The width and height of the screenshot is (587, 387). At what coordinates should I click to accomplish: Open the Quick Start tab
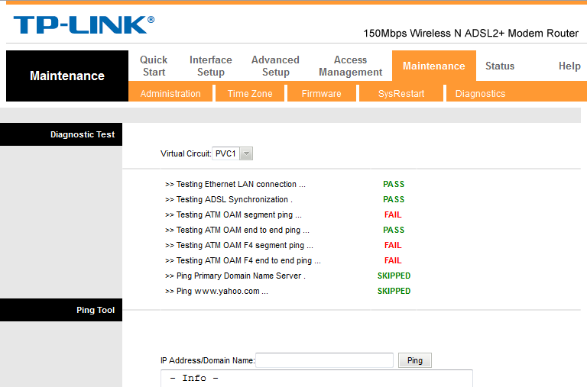[x=154, y=66]
